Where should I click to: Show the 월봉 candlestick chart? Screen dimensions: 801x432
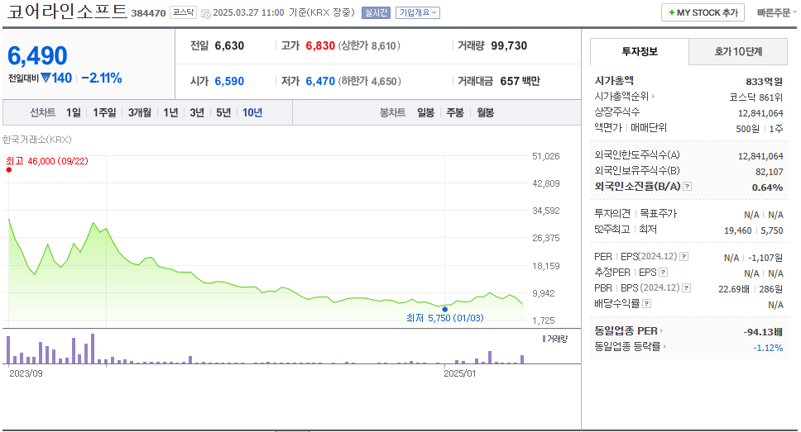[x=485, y=112]
